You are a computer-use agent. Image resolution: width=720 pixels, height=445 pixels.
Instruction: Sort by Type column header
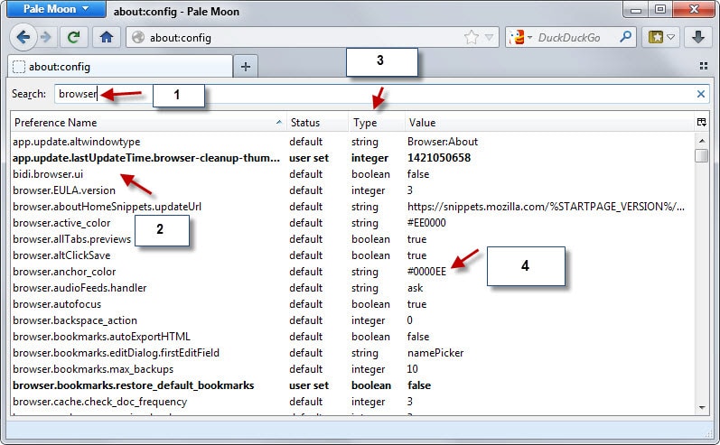[x=377, y=123]
